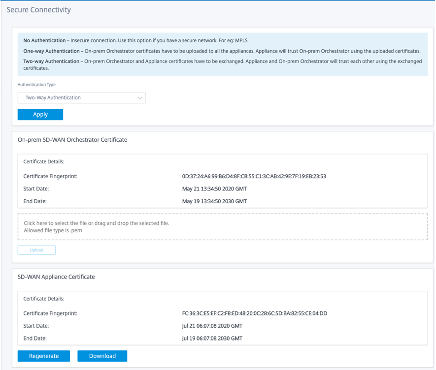This screenshot has width=436, height=370.
Task: Select the .pem file drop zone
Action: pyautogui.click(x=223, y=227)
